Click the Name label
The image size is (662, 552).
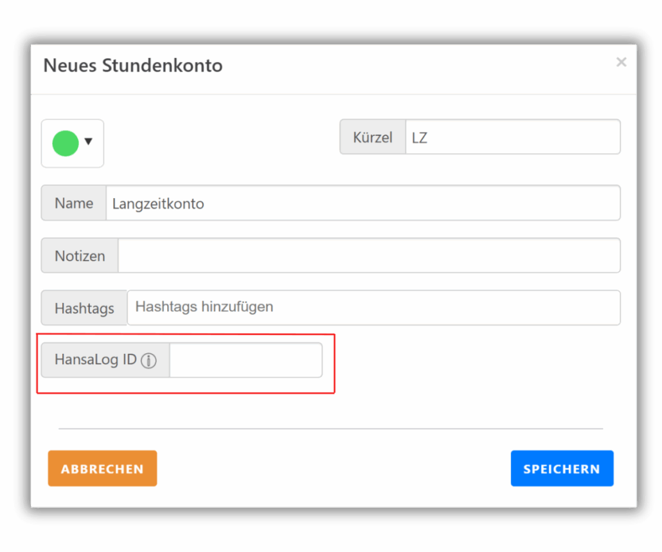coord(74,203)
